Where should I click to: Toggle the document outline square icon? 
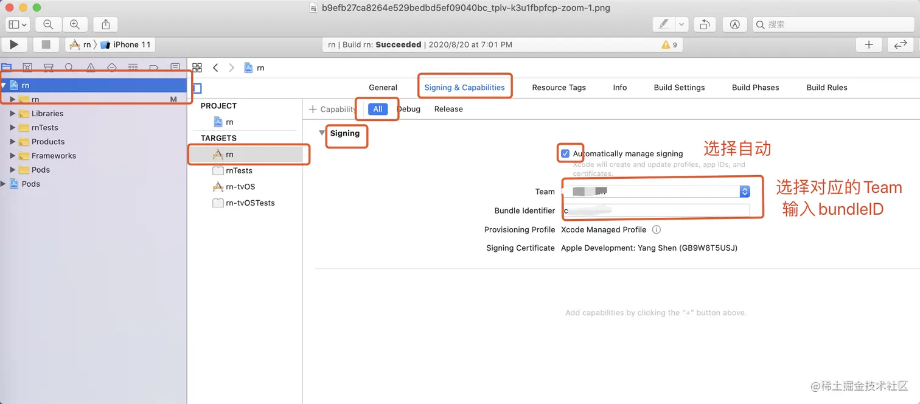tap(197, 89)
